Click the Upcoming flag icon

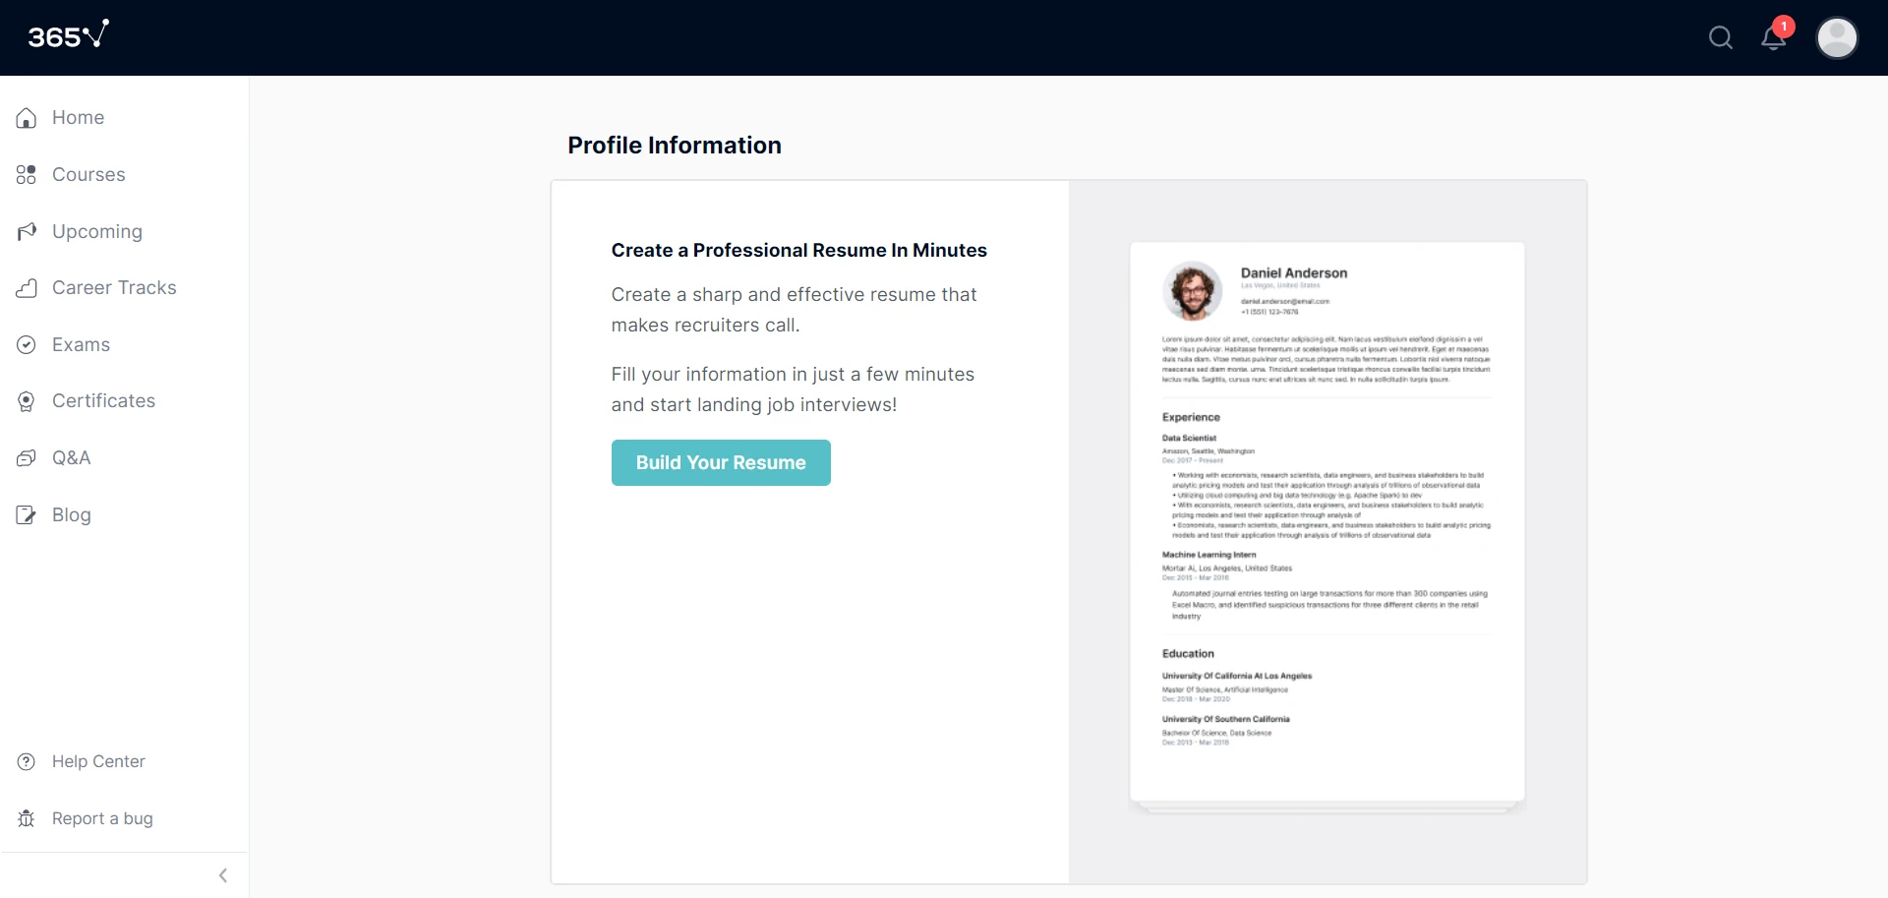pos(27,232)
